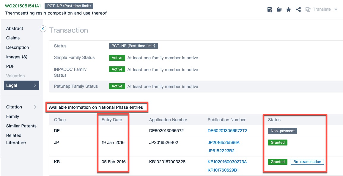Viewport: 343px width, 176px height.
Task: Click the share icon
Action: click(298, 9)
